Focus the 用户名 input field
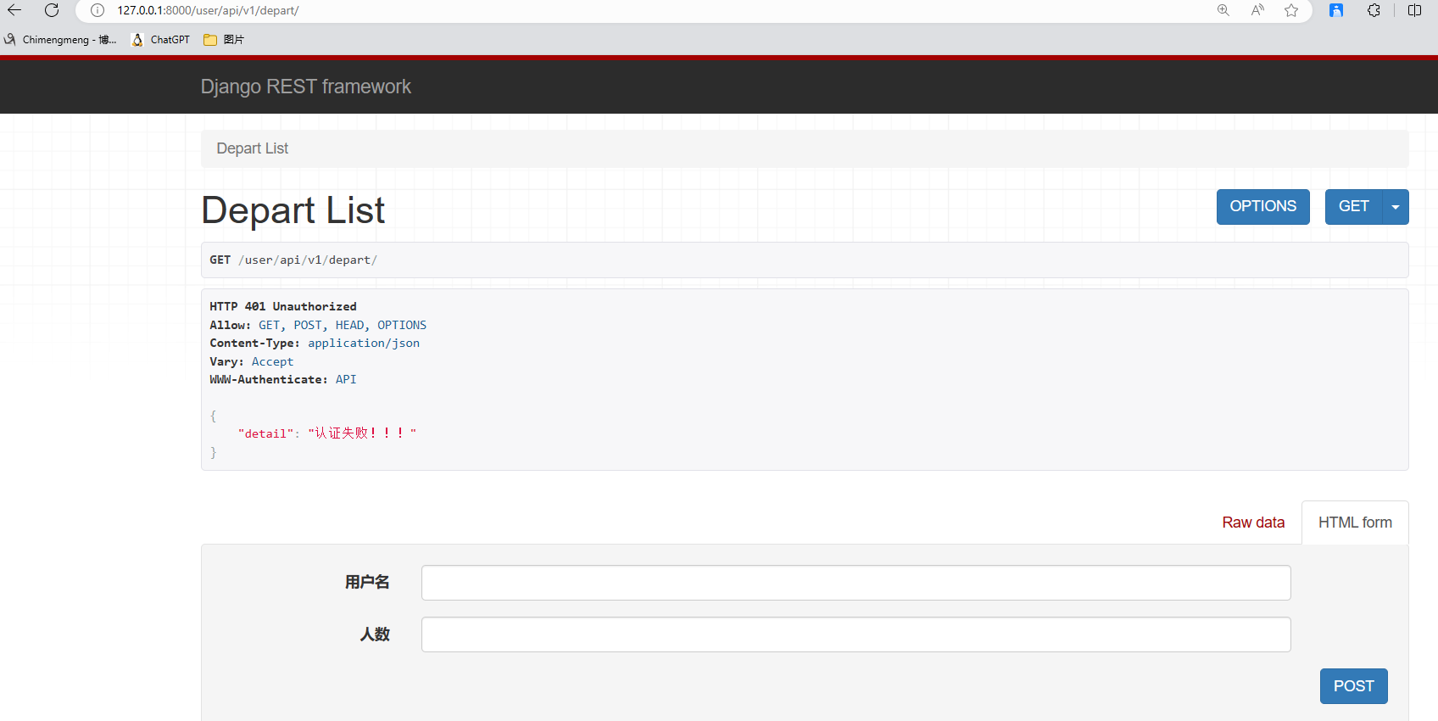This screenshot has width=1438, height=721. click(x=856, y=583)
